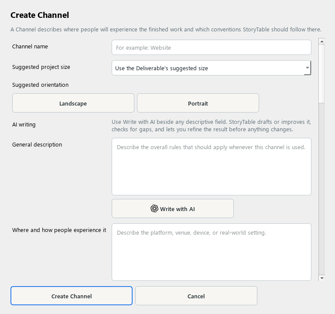Viewport: 335px width, 314px height.
Task: Click the 'Create Channel' heading
Action: click(40, 15)
